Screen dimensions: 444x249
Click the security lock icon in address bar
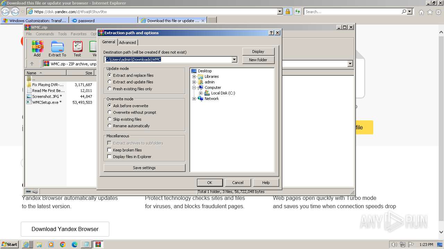click(288, 11)
